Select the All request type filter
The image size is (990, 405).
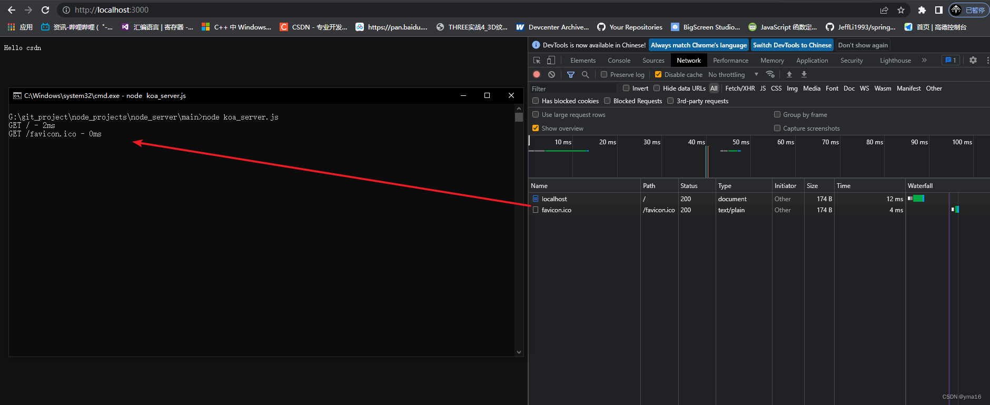tap(714, 88)
